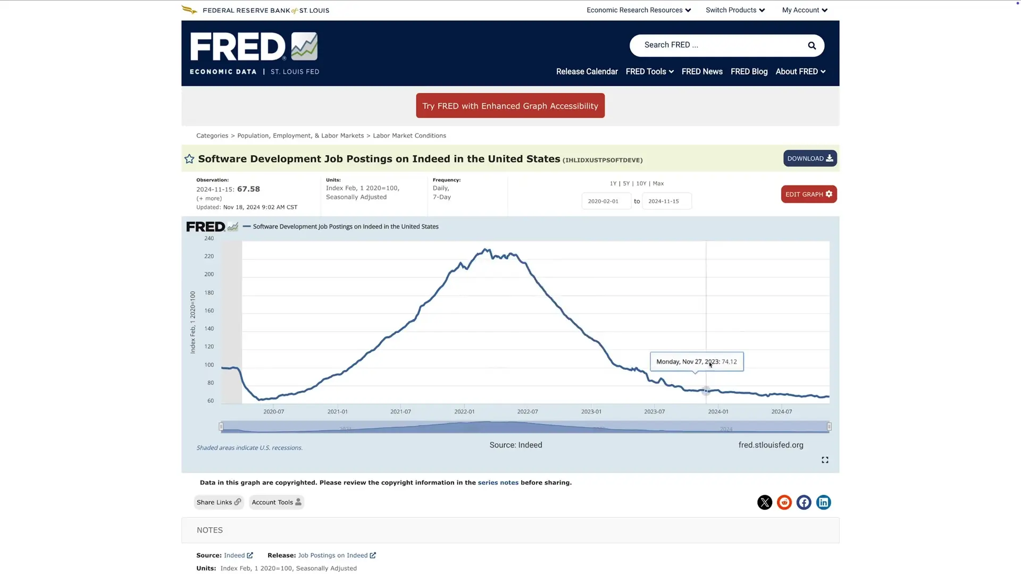Click the search magnifier icon

tap(811, 46)
